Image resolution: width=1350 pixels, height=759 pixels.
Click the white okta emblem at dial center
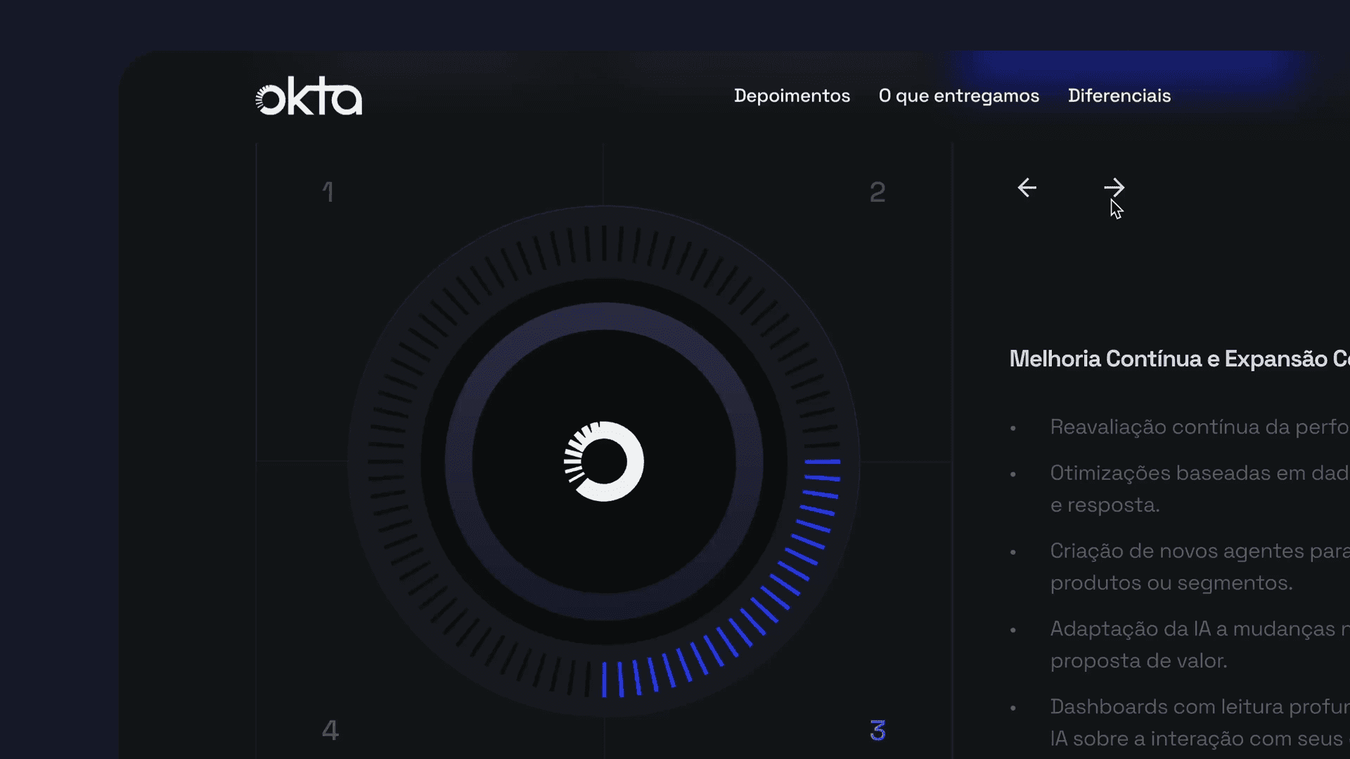(604, 462)
